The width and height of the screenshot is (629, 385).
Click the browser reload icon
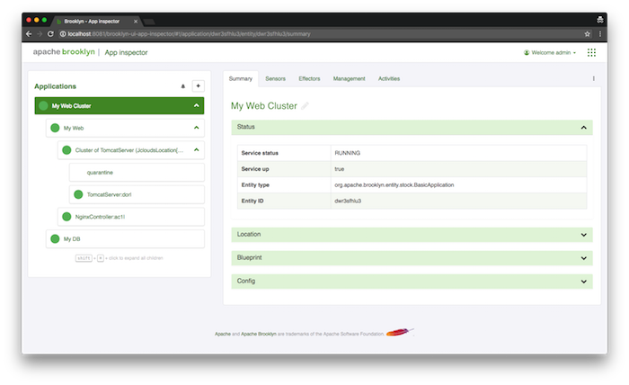click(x=51, y=33)
